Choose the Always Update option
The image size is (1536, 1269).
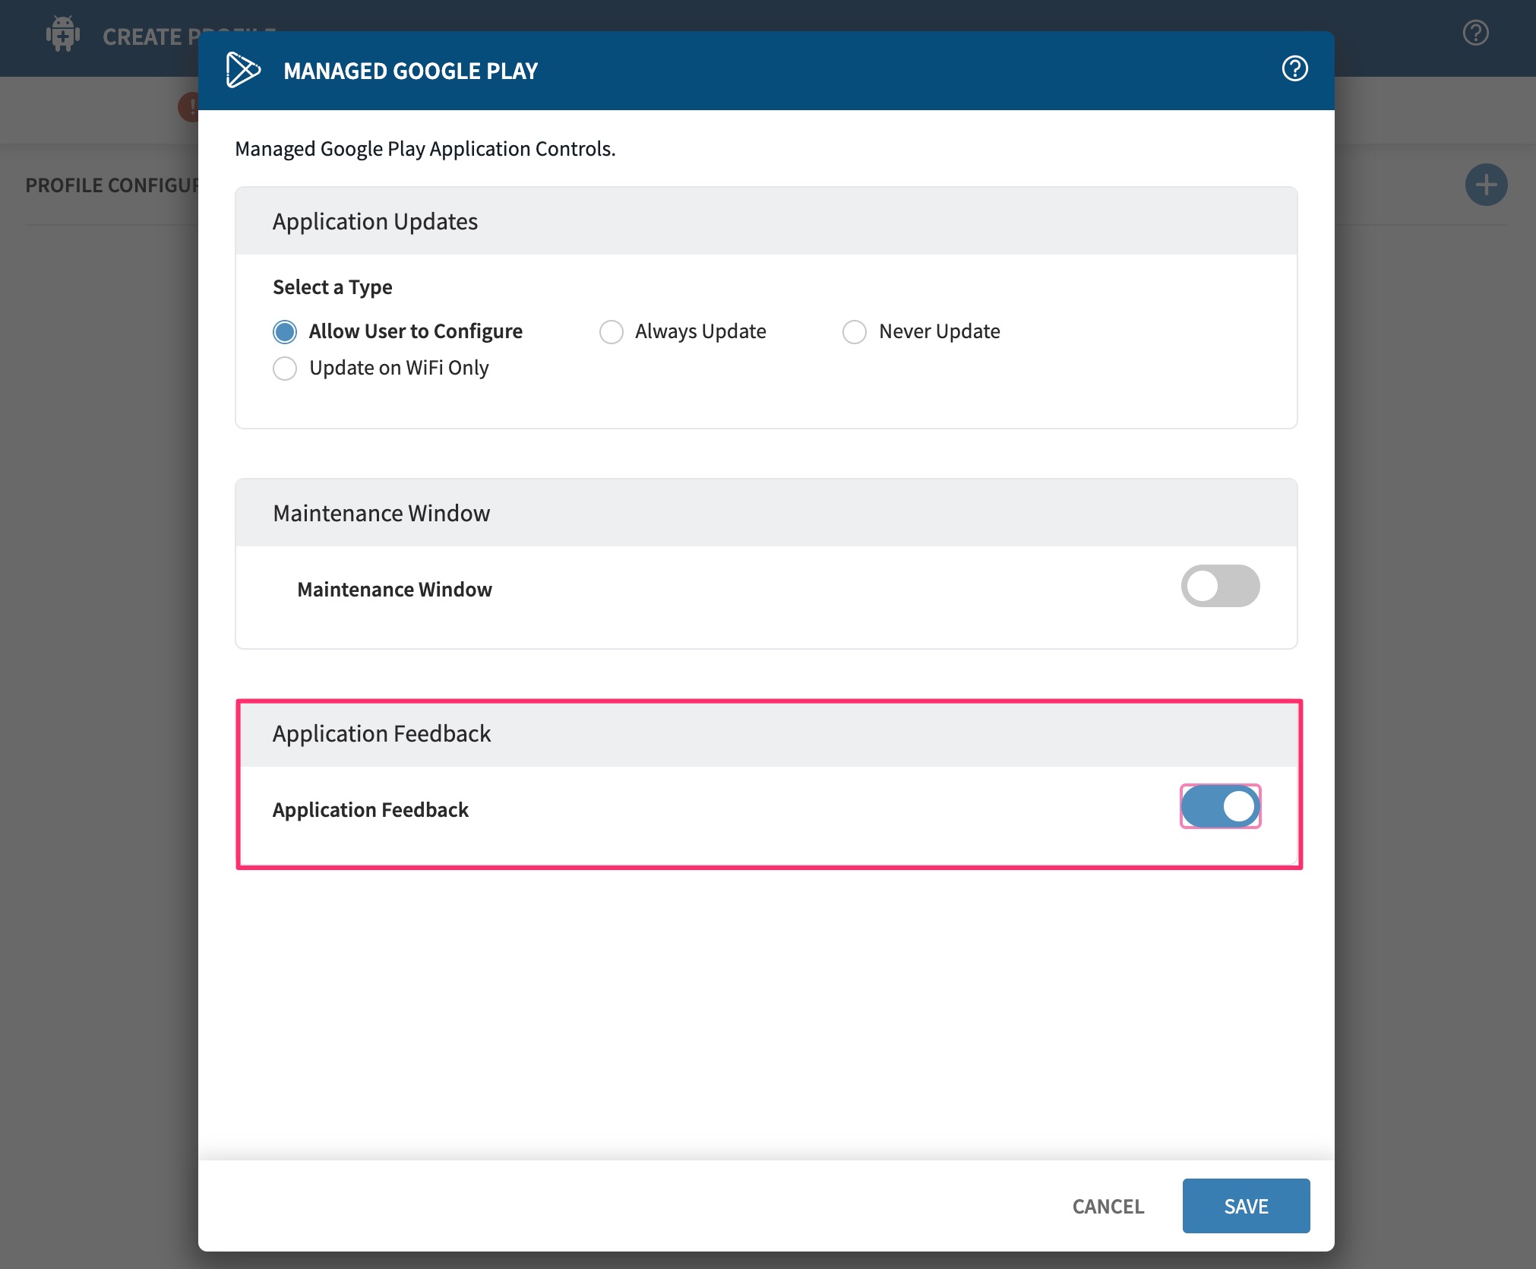click(x=612, y=332)
